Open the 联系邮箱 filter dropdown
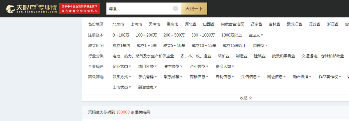Image resolution: width=349 pixels, height=121 pixels. click(x=173, y=77)
